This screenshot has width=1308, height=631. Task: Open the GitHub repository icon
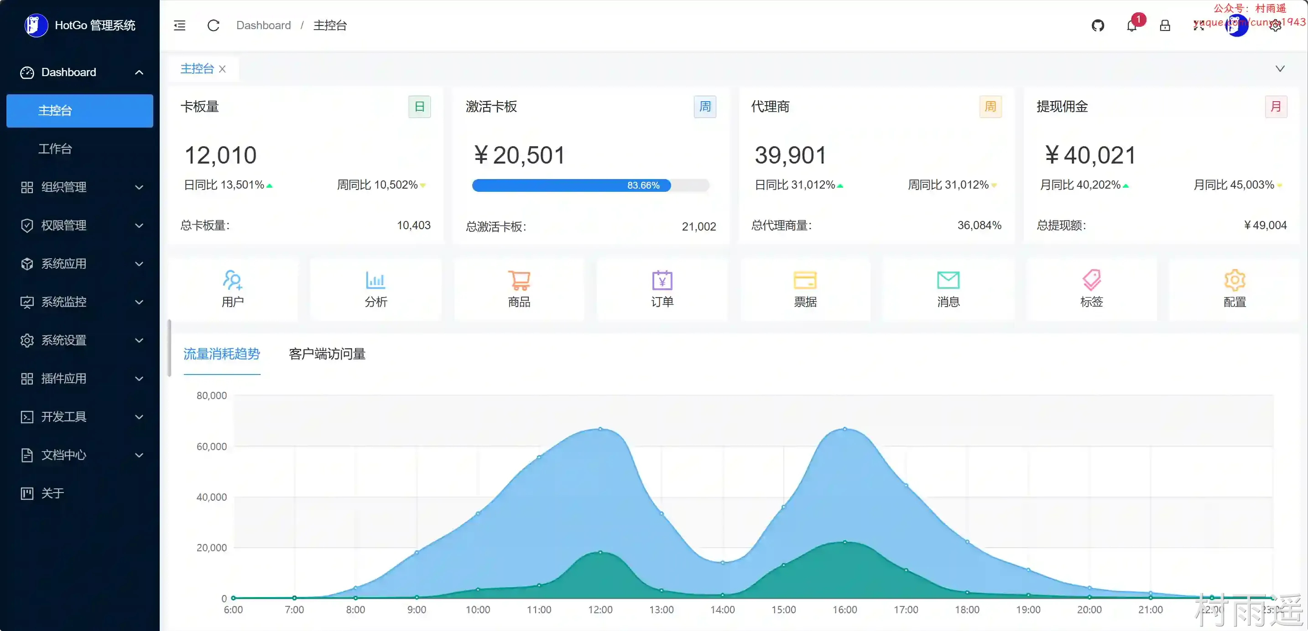point(1098,26)
